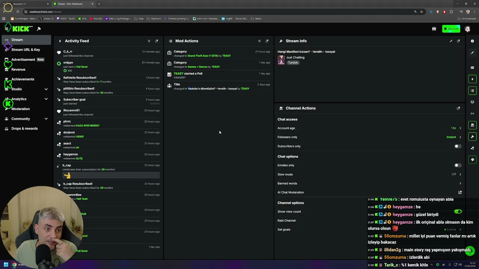
Task: Switch to the Anasayfa / X browser tab
Action: pyautogui.click(x=25, y=4)
